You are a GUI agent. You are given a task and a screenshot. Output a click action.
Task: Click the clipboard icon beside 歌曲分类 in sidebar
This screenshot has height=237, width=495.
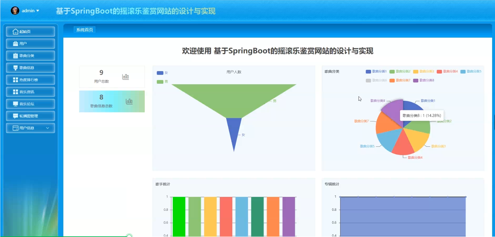point(15,56)
